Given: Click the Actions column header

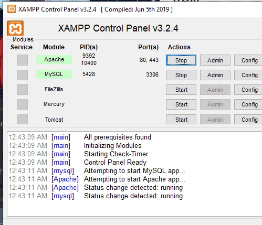Looking at the screenshot, I should 179,47.
